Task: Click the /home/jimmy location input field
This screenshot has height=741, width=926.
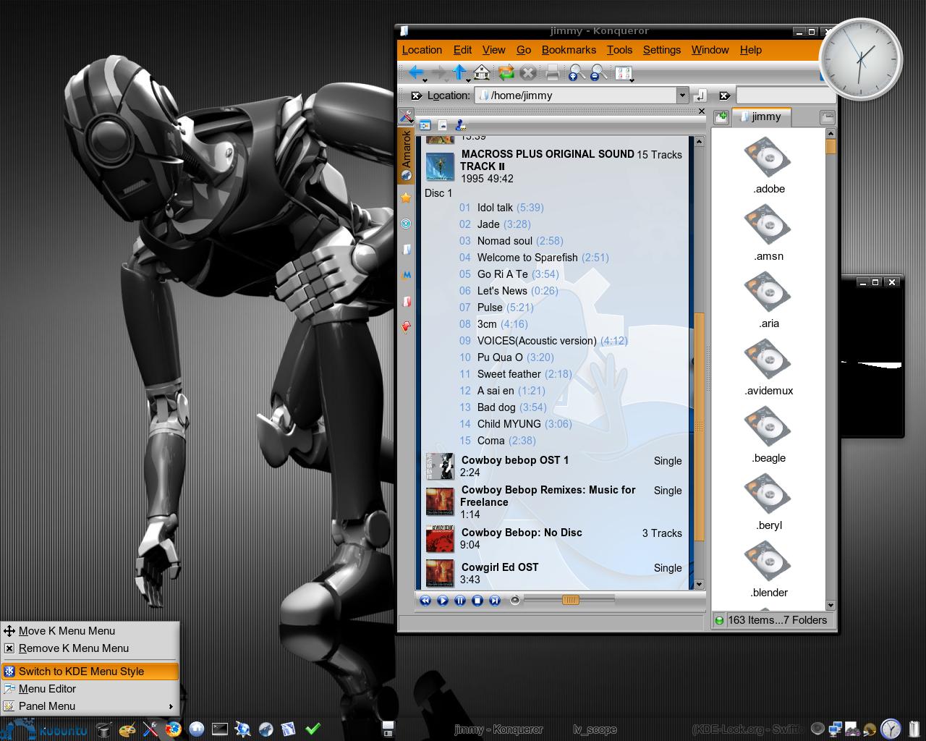Action: point(577,96)
